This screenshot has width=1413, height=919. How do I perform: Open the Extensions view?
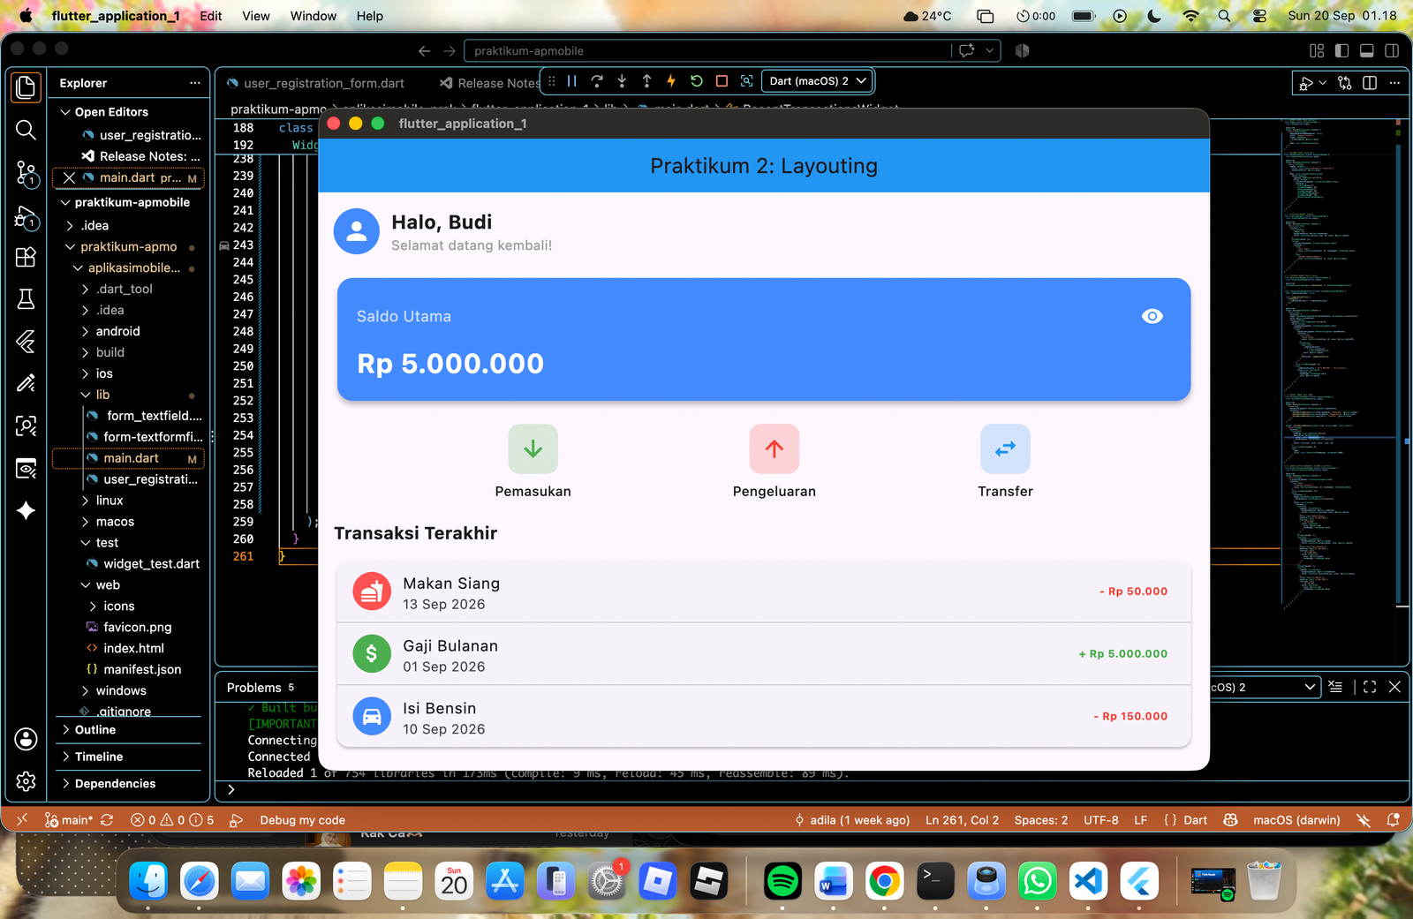pyautogui.click(x=26, y=257)
